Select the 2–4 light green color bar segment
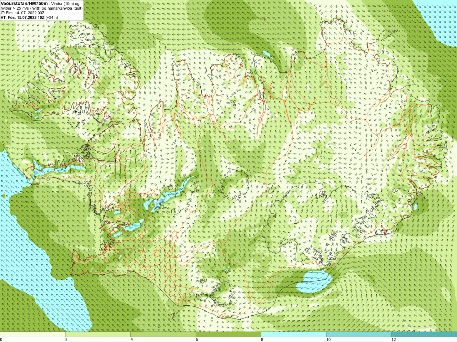457x342 pixels. pos(98,335)
